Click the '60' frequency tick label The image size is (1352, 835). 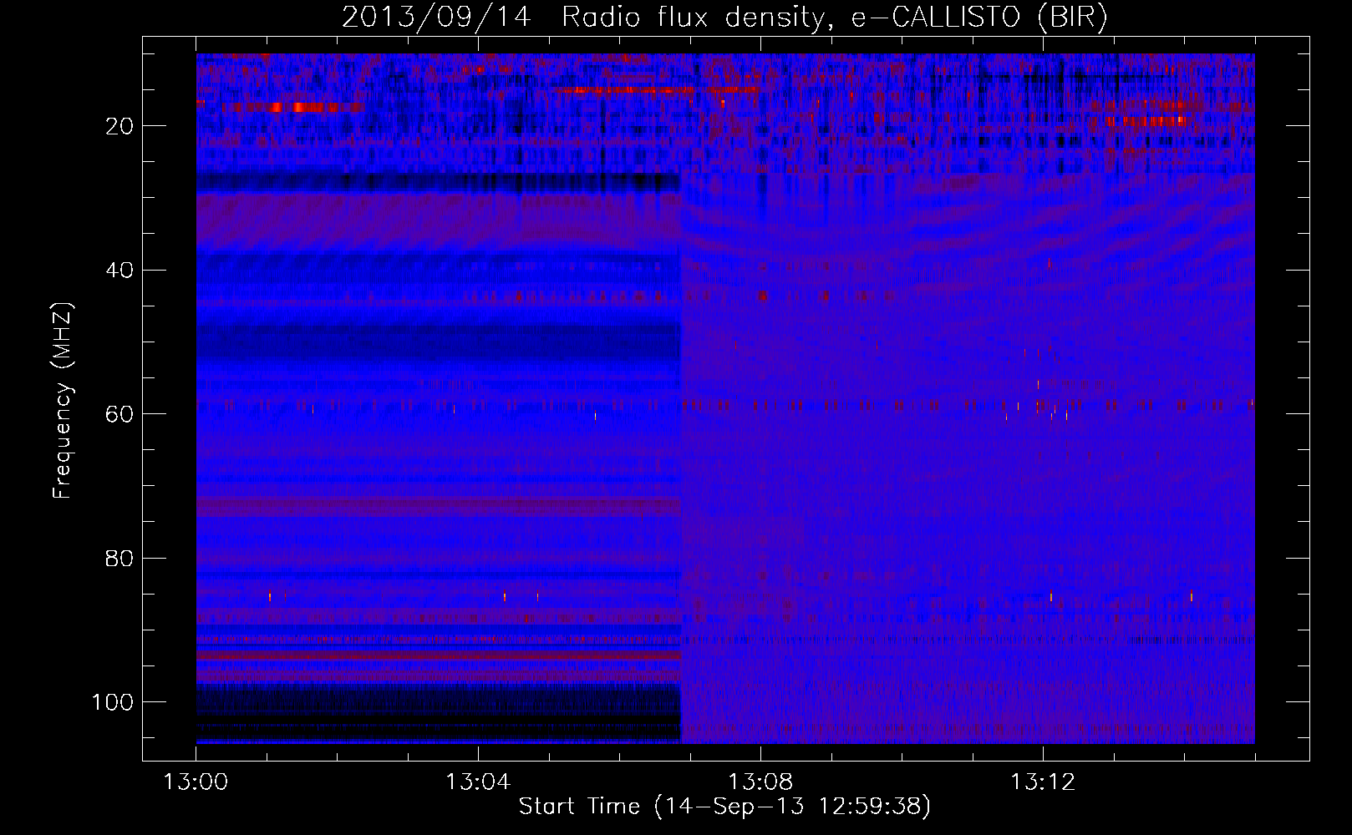(x=119, y=414)
